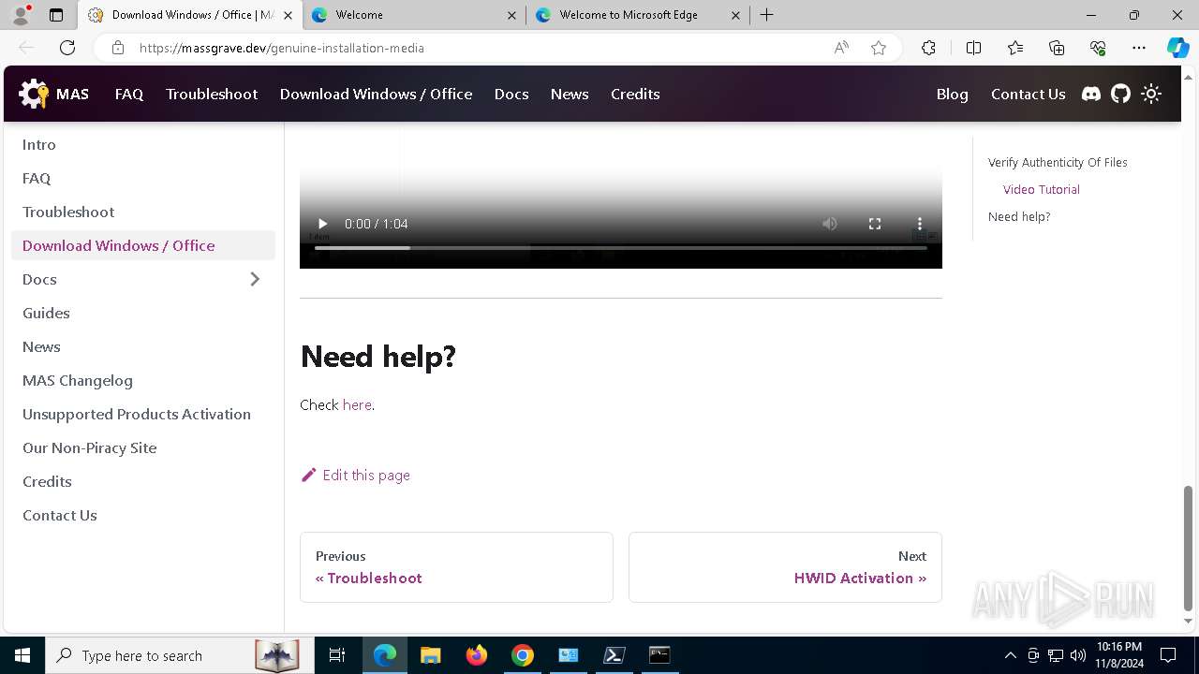The image size is (1199, 674).
Task: Open Read Aloud in address bar
Action: coord(841,48)
